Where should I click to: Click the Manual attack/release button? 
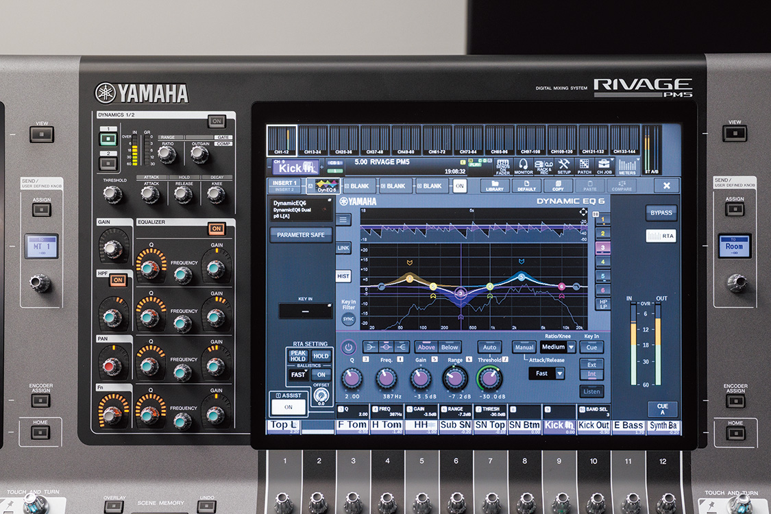(x=524, y=347)
